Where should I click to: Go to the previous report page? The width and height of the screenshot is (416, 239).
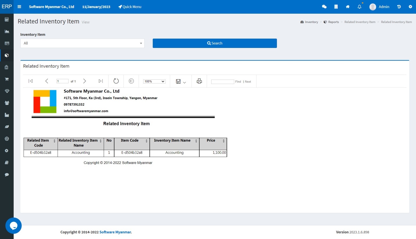point(46,81)
